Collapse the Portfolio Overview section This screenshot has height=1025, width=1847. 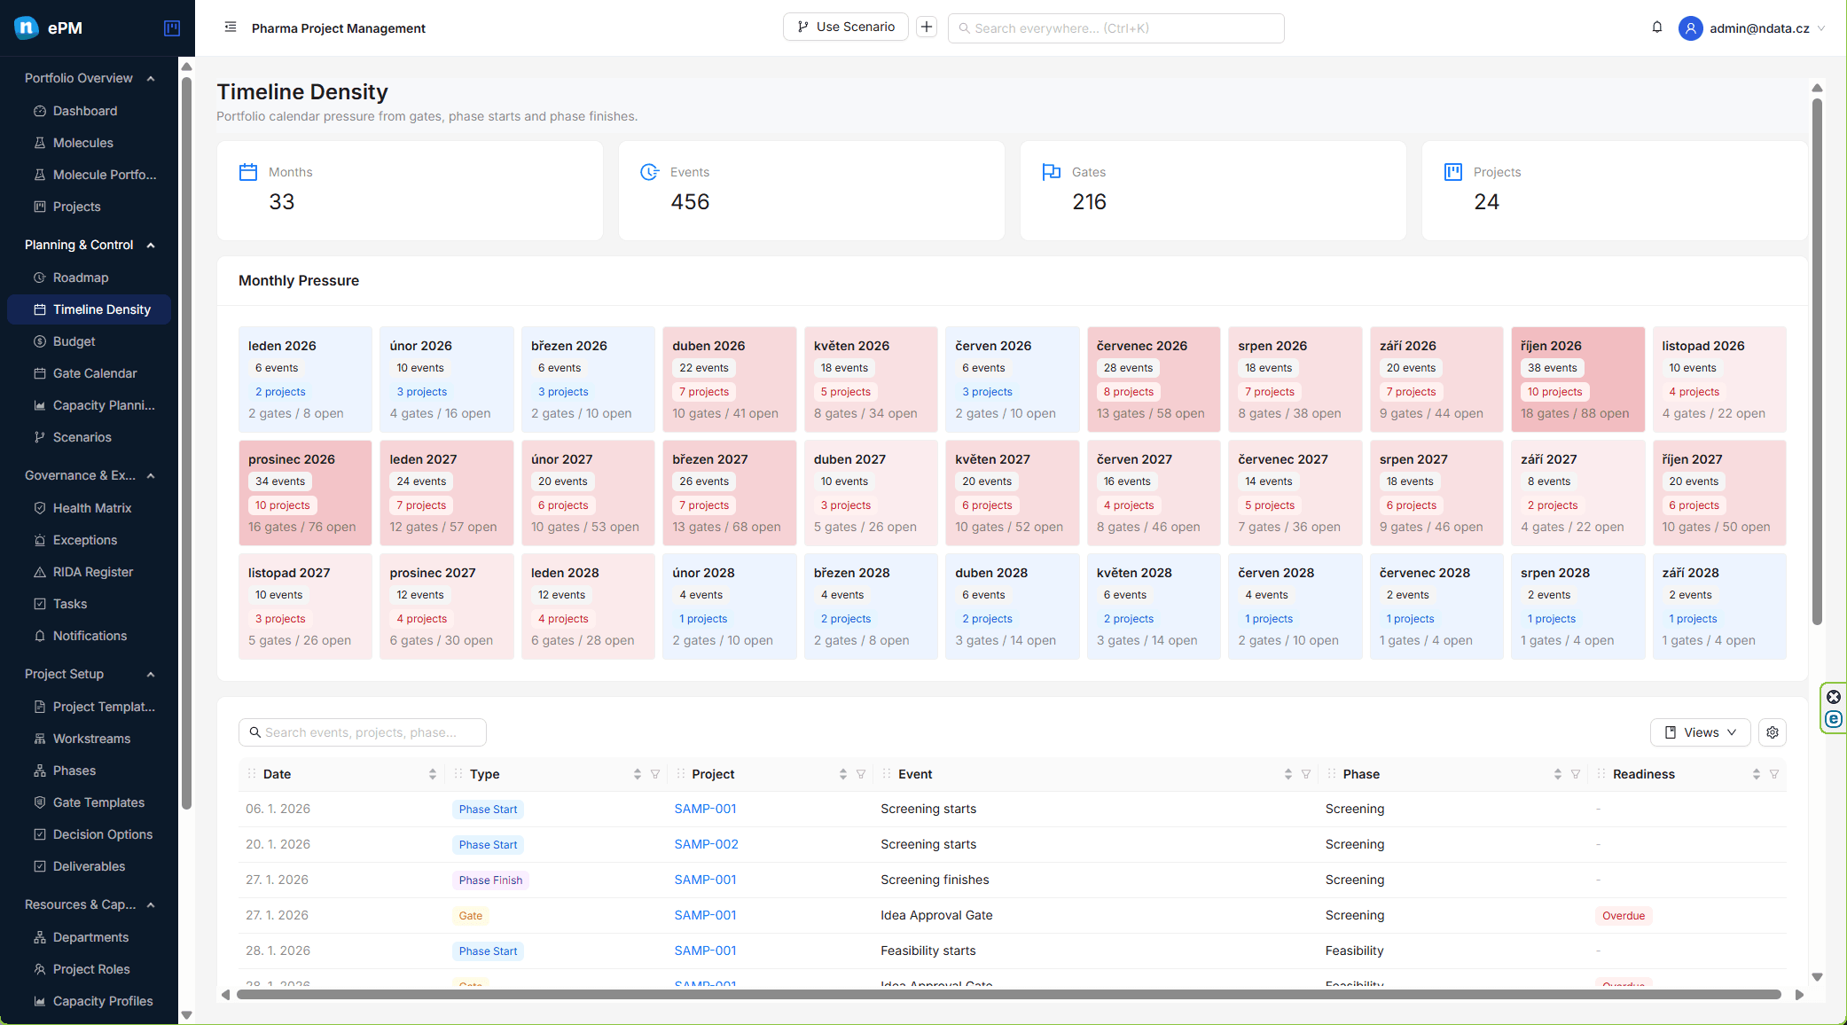pos(151,78)
